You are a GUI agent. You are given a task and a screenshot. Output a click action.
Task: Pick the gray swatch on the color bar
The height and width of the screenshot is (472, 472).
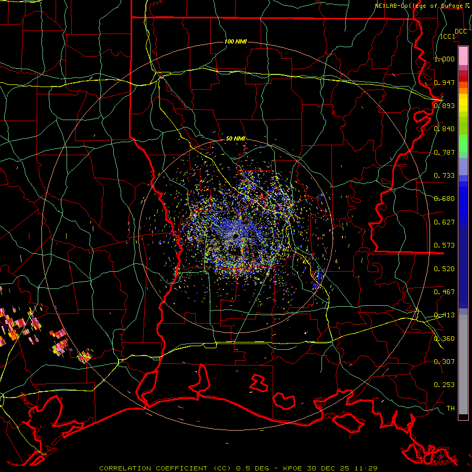tap(463, 367)
